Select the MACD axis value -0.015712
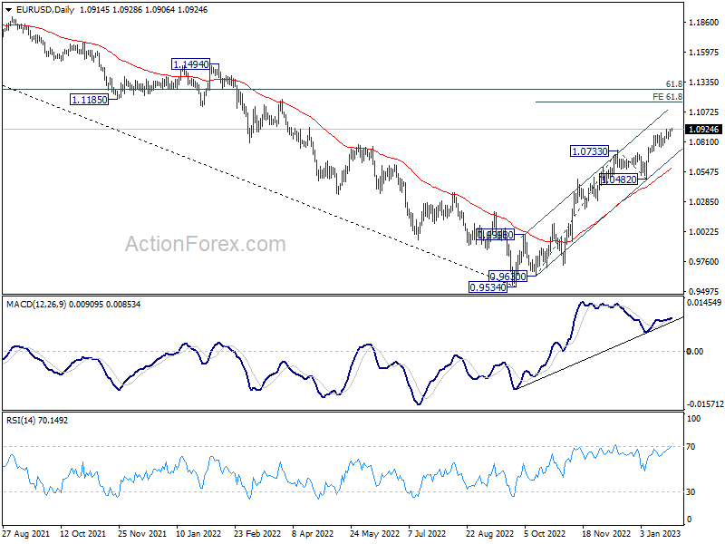This screenshot has height=544, width=725. (x=705, y=404)
